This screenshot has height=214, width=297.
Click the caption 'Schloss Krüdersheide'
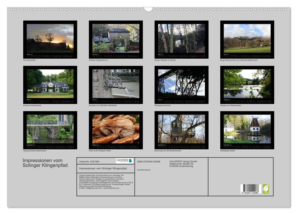(x=32, y=105)
